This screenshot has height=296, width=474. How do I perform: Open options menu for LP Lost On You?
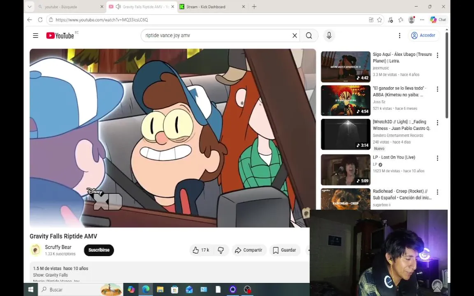(x=437, y=158)
